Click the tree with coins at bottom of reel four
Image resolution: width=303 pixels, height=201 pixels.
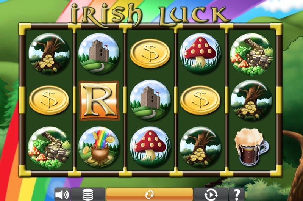pos(200,147)
